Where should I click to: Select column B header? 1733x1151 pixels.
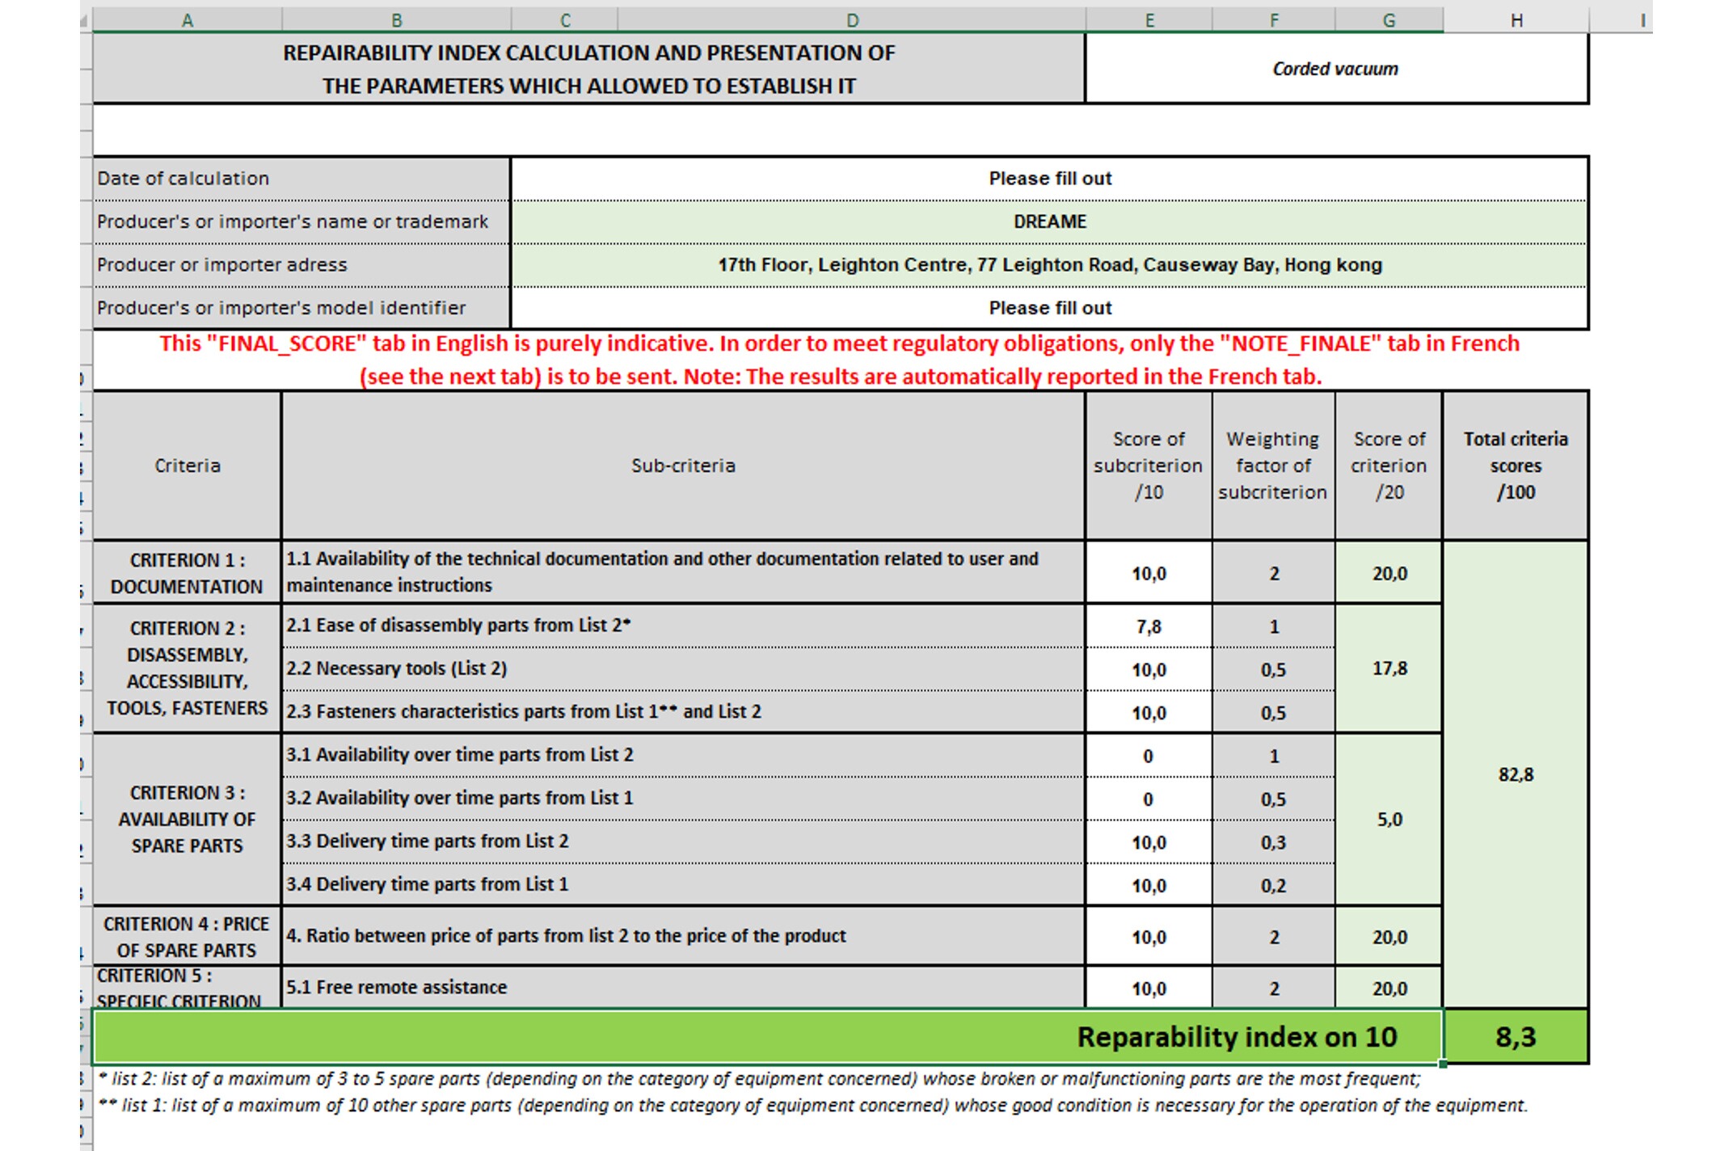click(x=396, y=20)
